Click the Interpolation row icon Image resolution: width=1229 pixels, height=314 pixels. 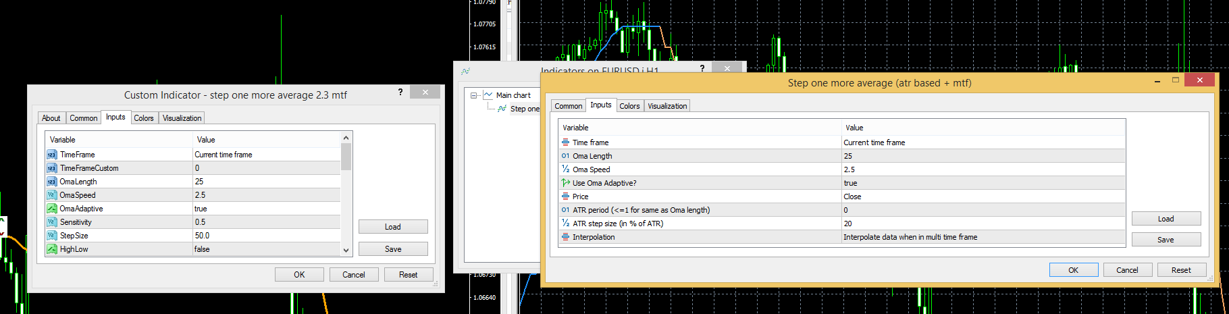pyautogui.click(x=566, y=237)
